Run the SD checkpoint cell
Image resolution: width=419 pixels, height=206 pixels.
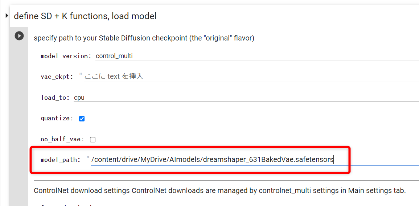coord(19,36)
